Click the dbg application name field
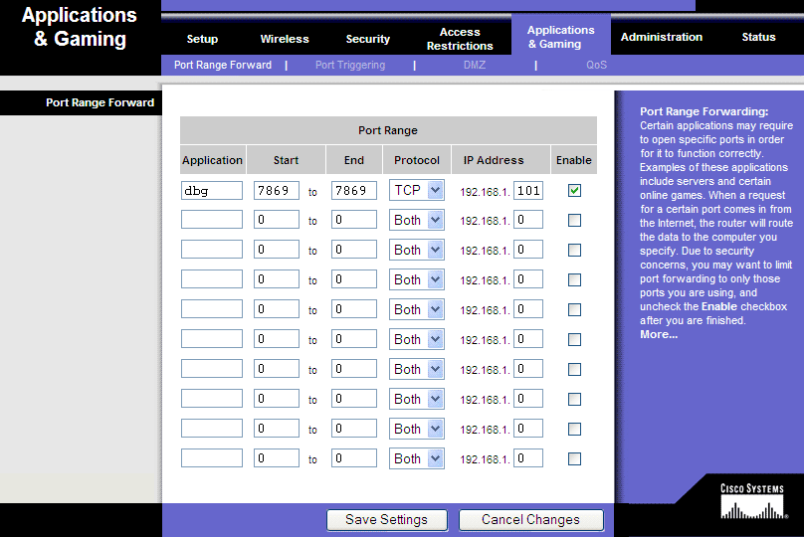This screenshot has height=537, width=804. 212,190
